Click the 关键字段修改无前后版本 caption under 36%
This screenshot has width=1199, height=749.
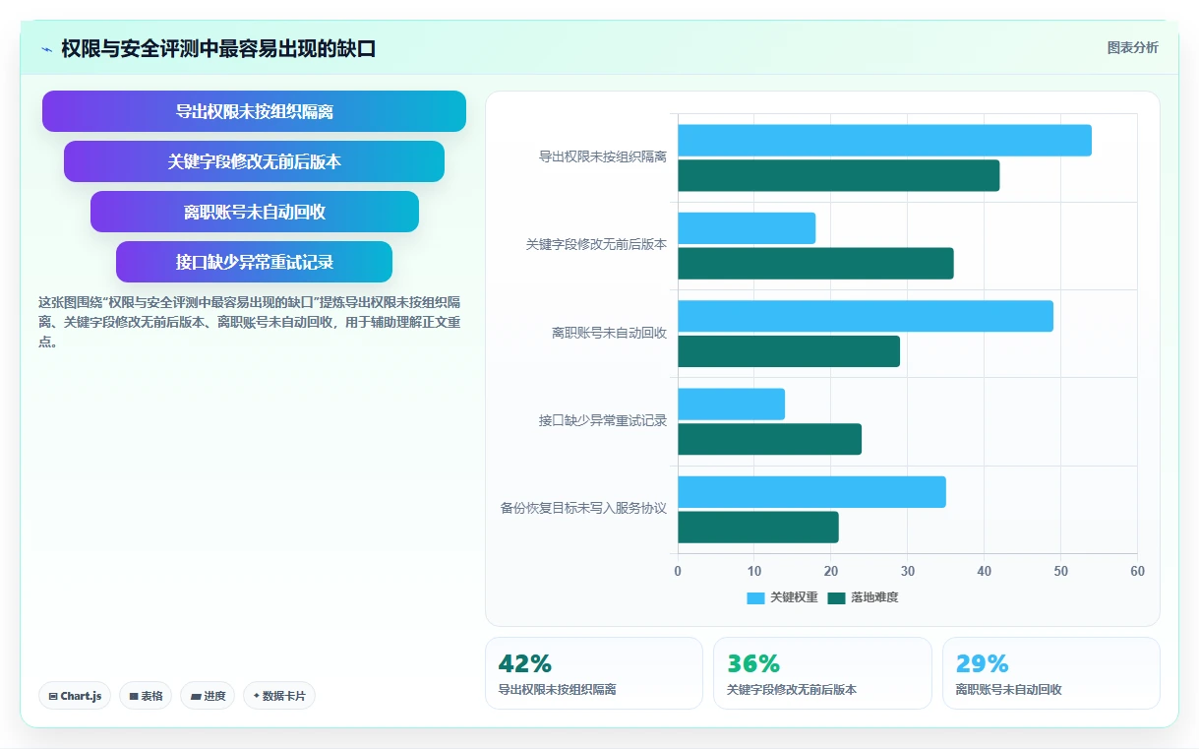792,690
